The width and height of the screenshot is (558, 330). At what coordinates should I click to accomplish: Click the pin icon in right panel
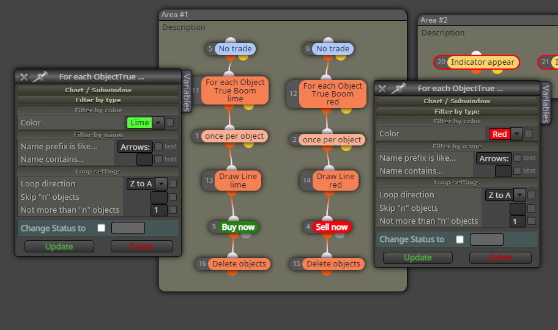coord(398,88)
